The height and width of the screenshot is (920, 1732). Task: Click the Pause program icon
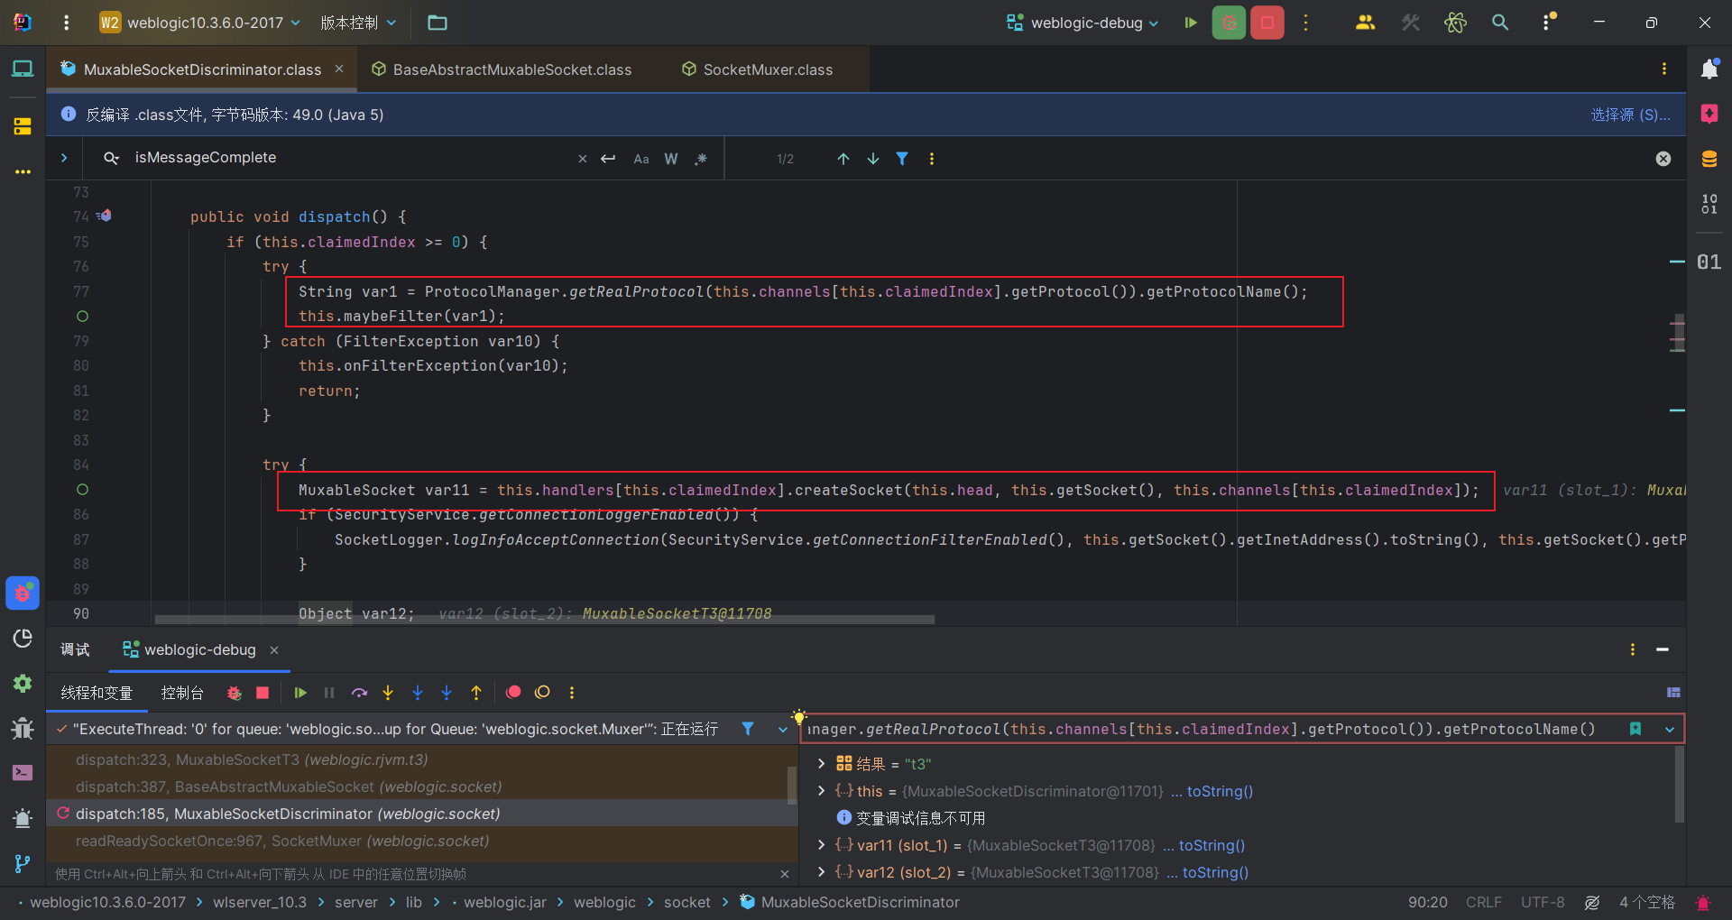pyautogui.click(x=329, y=693)
